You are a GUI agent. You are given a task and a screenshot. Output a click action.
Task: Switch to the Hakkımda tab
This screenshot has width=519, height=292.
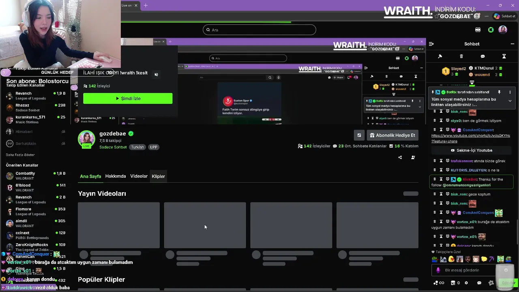[116, 176]
